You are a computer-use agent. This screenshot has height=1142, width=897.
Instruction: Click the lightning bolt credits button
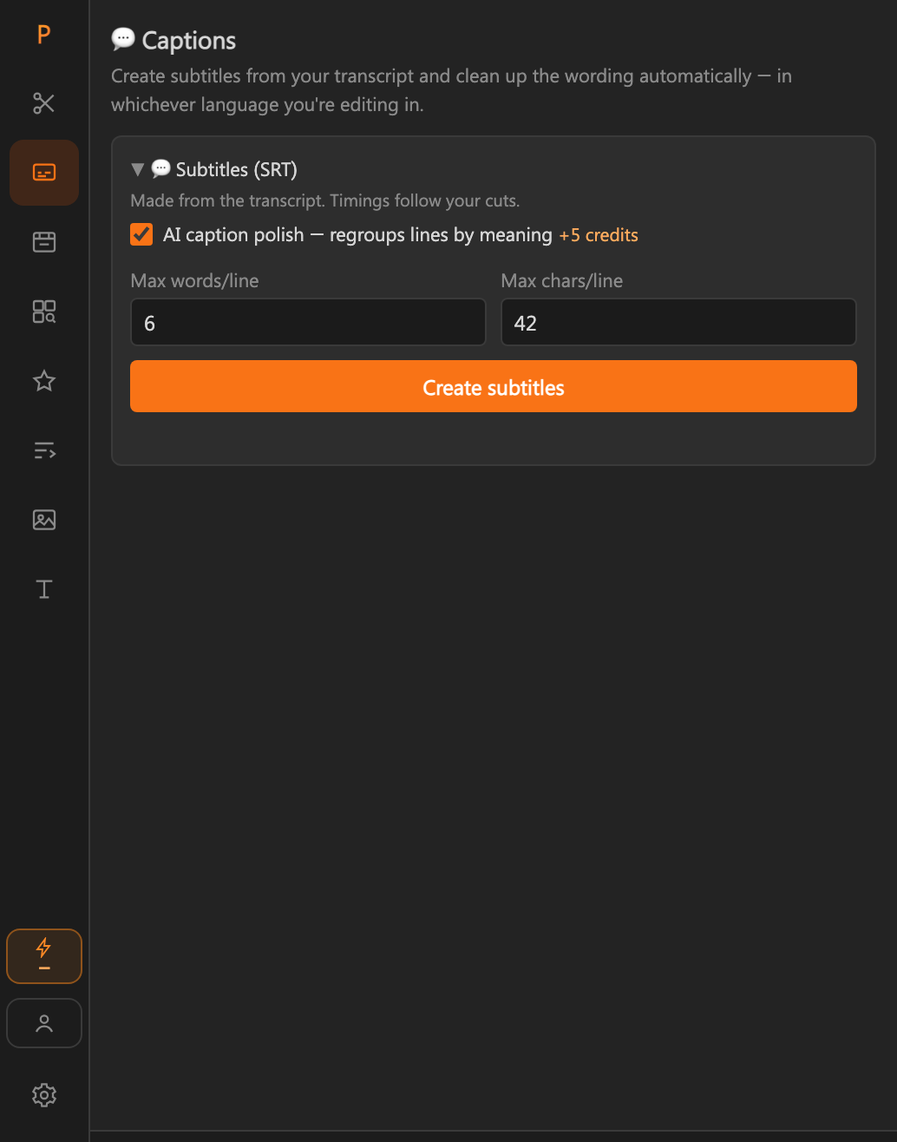coord(44,956)
